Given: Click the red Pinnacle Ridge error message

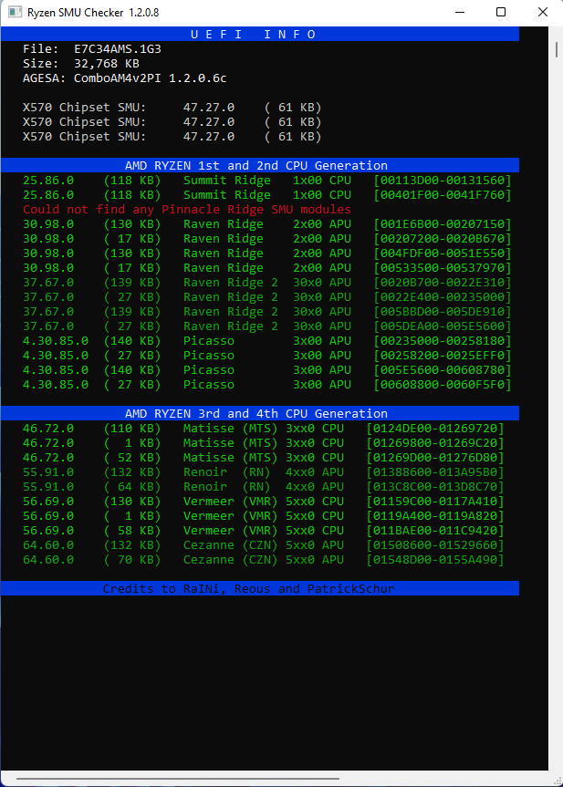Looking at the screenshot, I should pos(187,210).
